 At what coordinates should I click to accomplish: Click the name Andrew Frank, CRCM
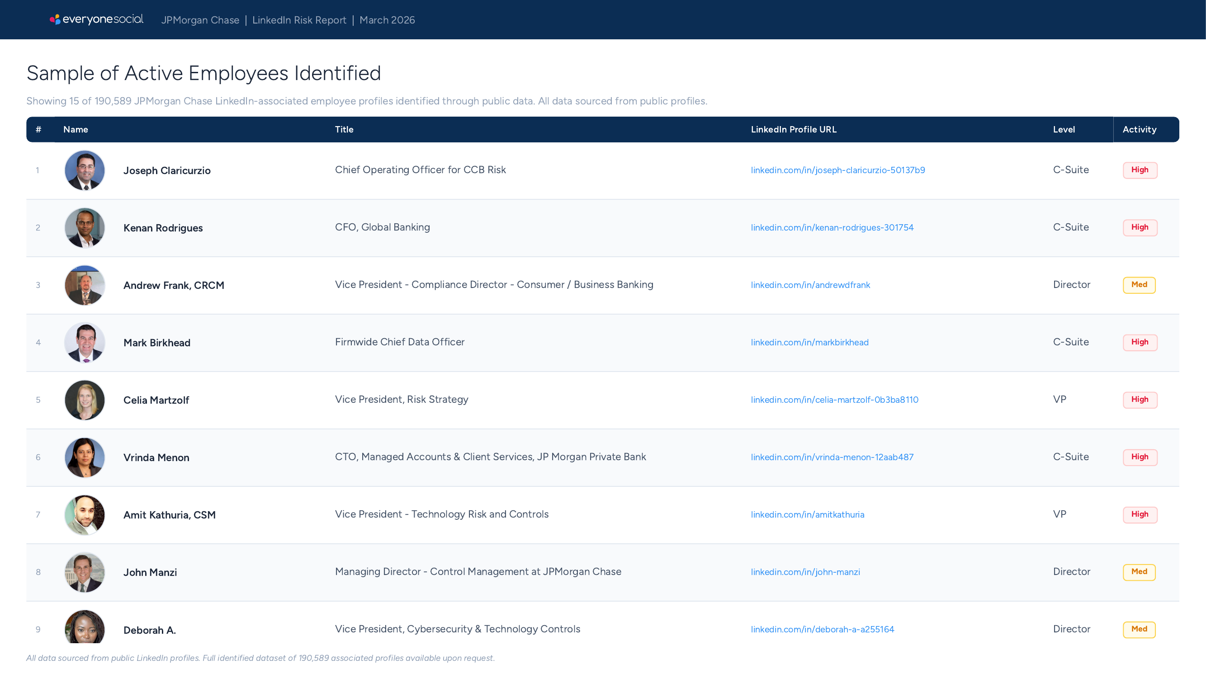tap(174, 285)
